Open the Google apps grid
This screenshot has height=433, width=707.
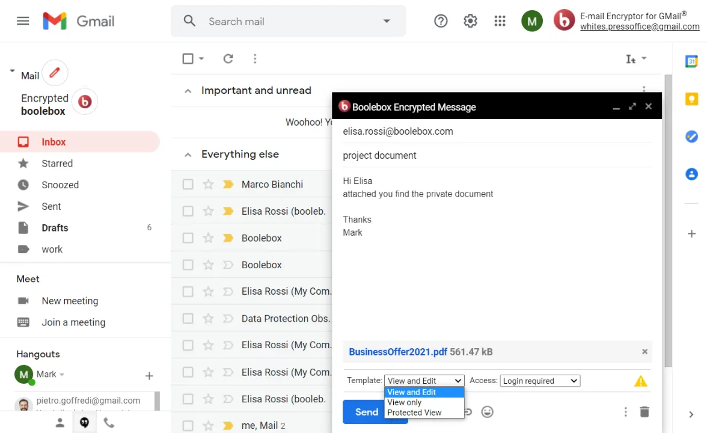point(500,21)
